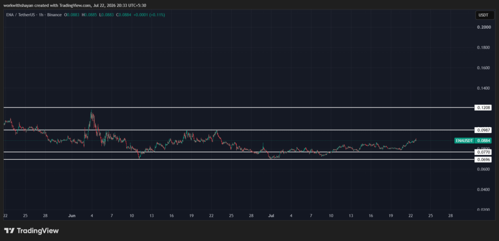Select the 0.0696 price line label
Viewport: 499px width, 241px height.
pyautogui.click(x=483, y=160)
